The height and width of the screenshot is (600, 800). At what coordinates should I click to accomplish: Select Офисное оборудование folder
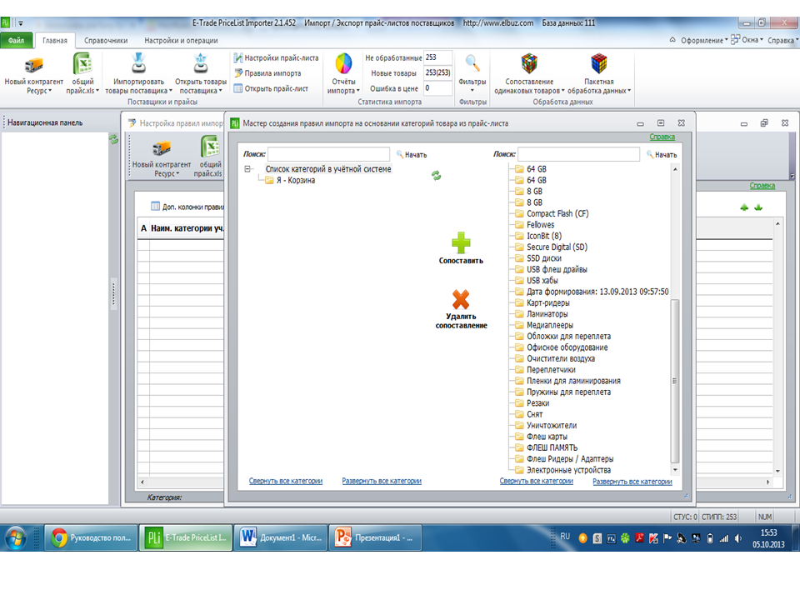click(x=567, y=347)
